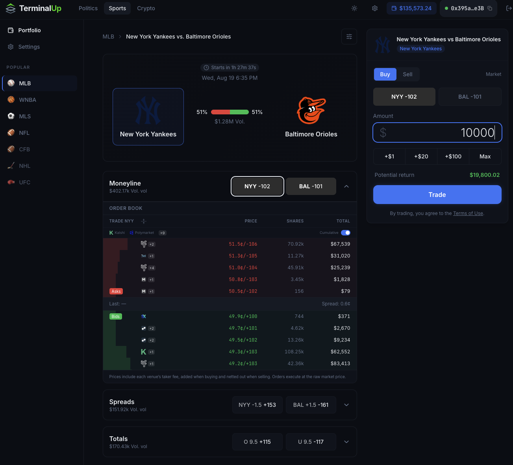Select MLS soccer ball in sidebar
This screenshot has width=513, height=465.
(11, 116)
